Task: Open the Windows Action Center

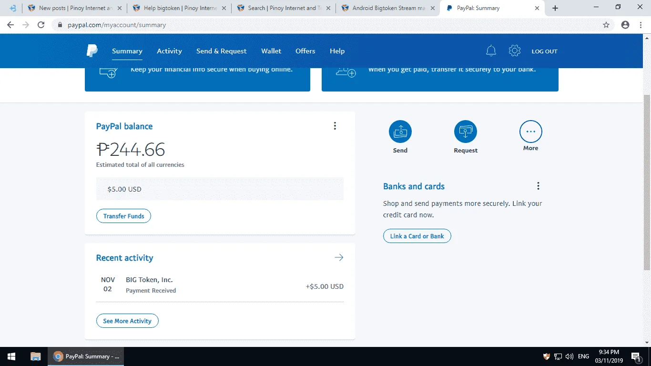Action: 636,356
